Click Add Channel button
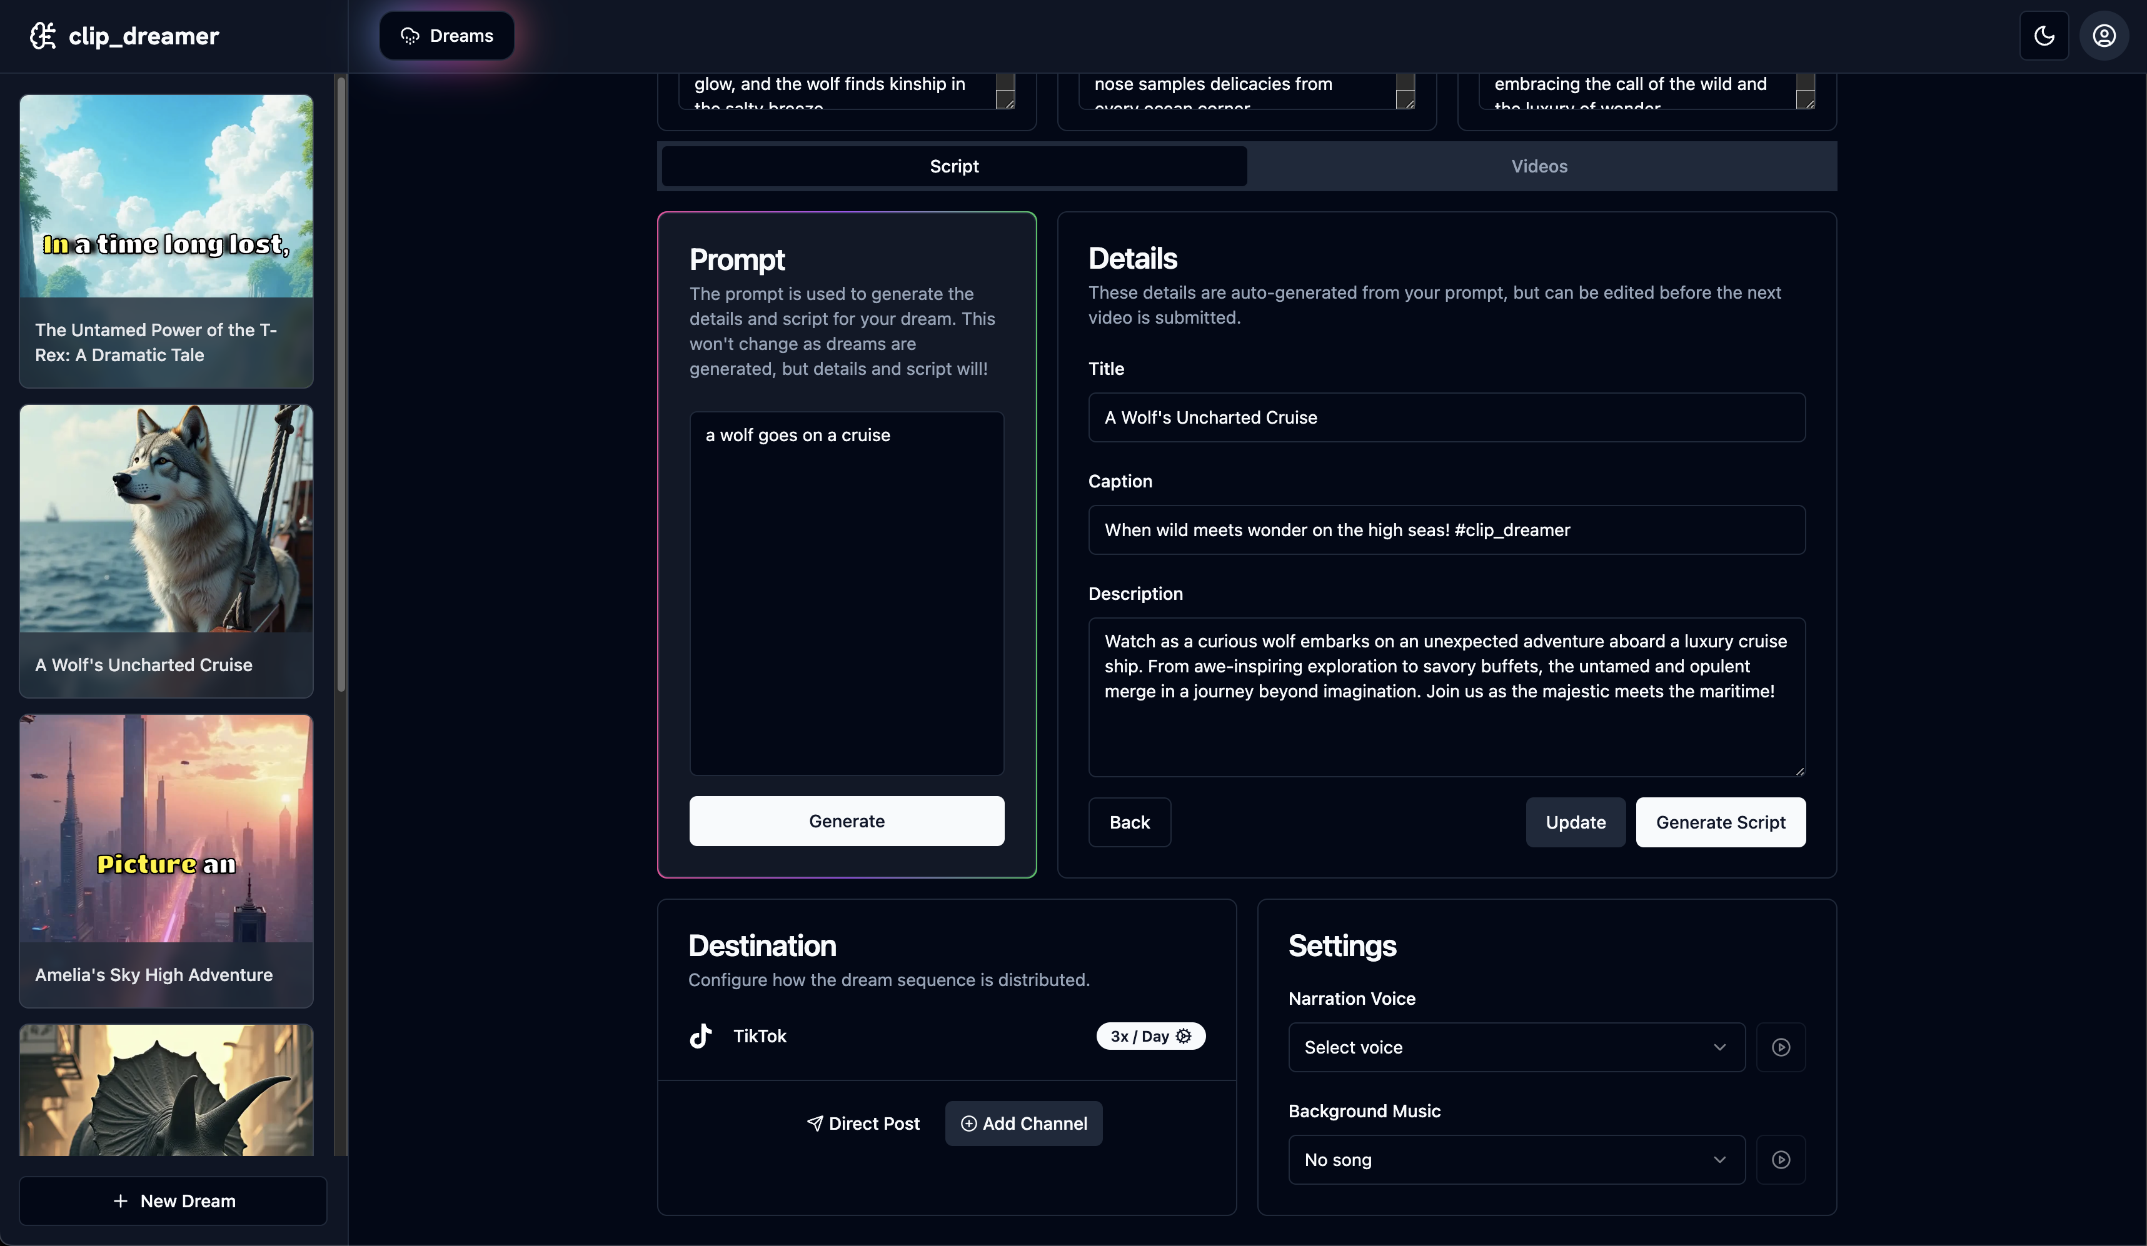 tap(1023, 1124)
